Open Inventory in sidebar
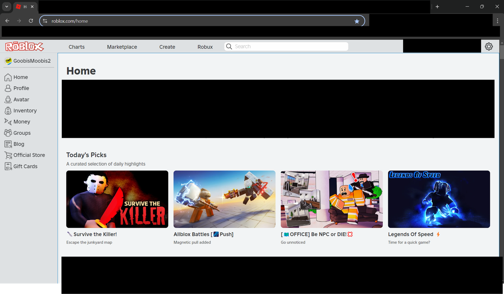This screenshot has height=294, width=504. 25,111
